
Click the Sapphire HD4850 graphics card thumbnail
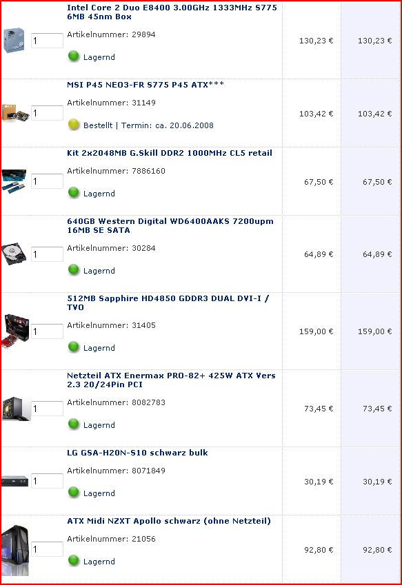16,331
